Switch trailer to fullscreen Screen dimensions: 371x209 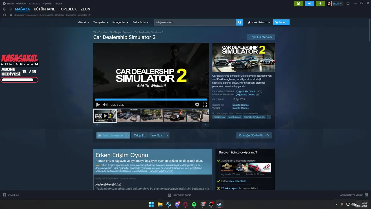205,105
